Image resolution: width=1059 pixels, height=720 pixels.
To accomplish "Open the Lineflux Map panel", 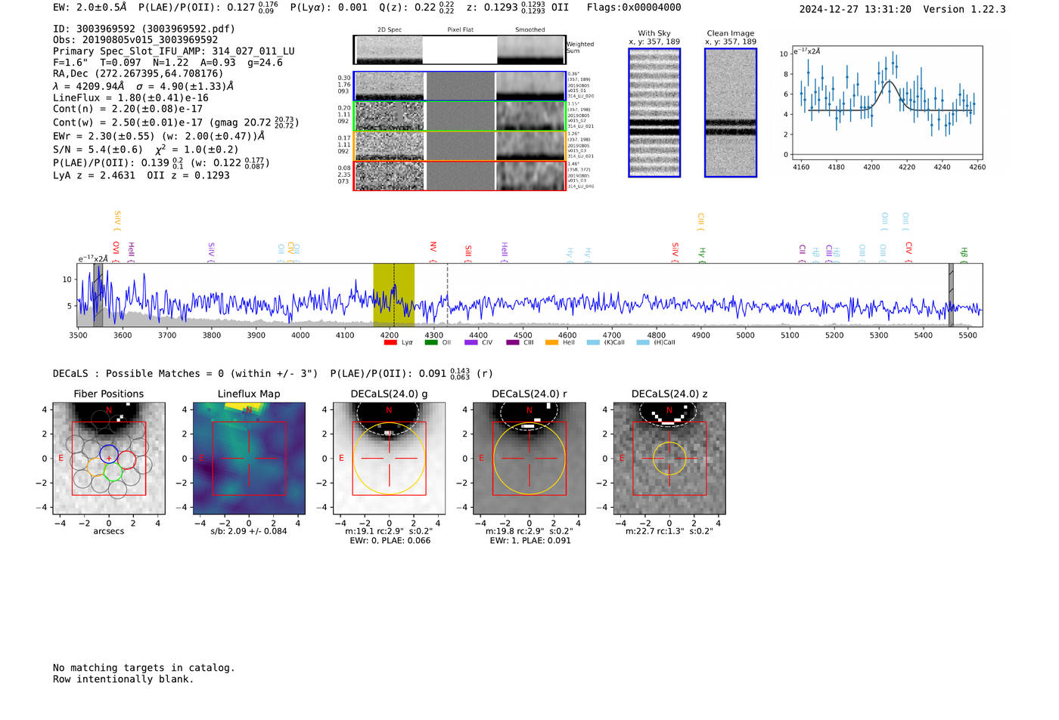I will pos(249,459).
